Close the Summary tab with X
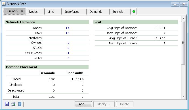 point(22,11)
